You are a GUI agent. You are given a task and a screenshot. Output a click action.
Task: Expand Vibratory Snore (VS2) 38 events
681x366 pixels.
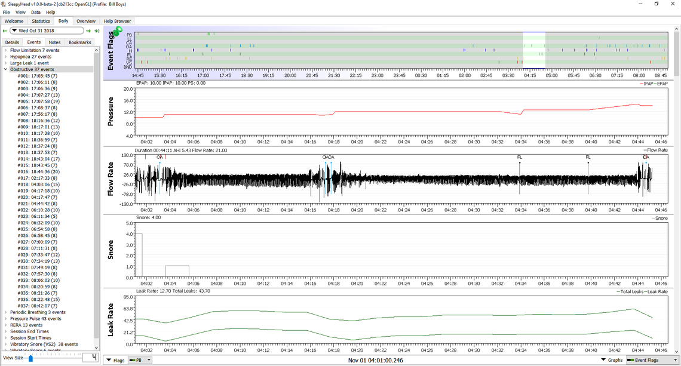tap(5, 345)
